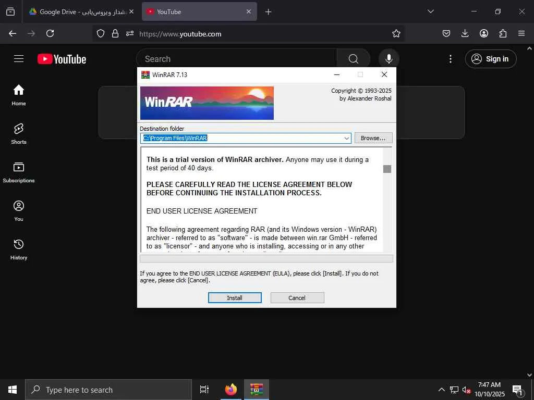
Task: Switch to the Google Drive tab
Action: pos(81,11)
